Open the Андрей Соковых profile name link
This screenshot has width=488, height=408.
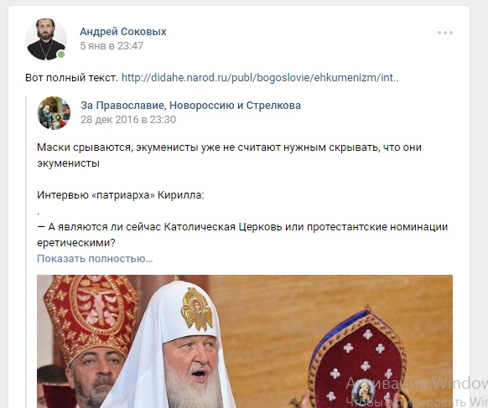(123, 31)
